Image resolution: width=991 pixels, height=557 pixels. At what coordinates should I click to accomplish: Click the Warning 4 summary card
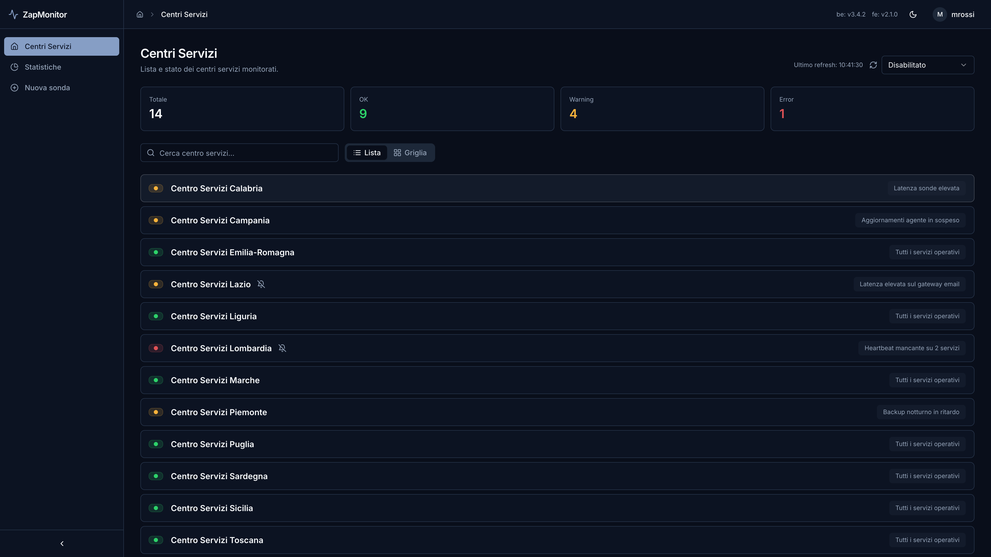662,109
